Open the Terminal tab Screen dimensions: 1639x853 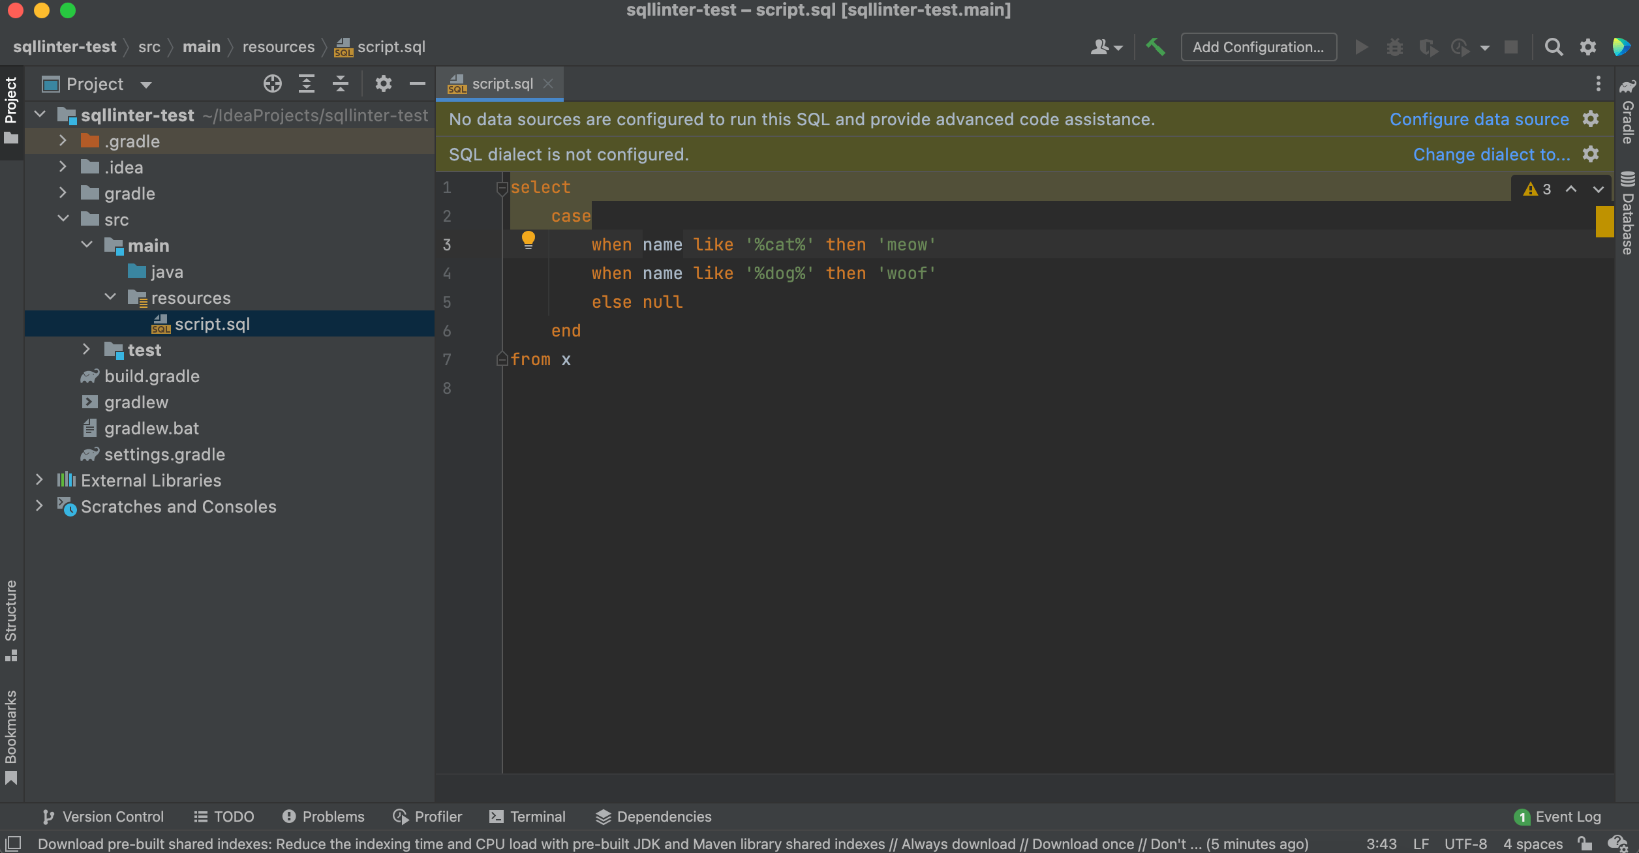[x=527, y=816]
